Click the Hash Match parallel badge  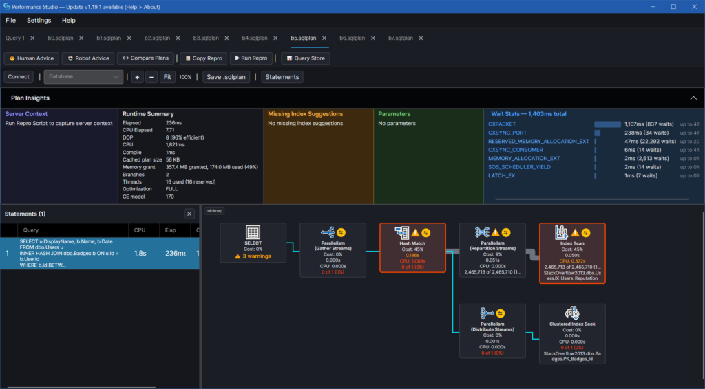[425, 232]
